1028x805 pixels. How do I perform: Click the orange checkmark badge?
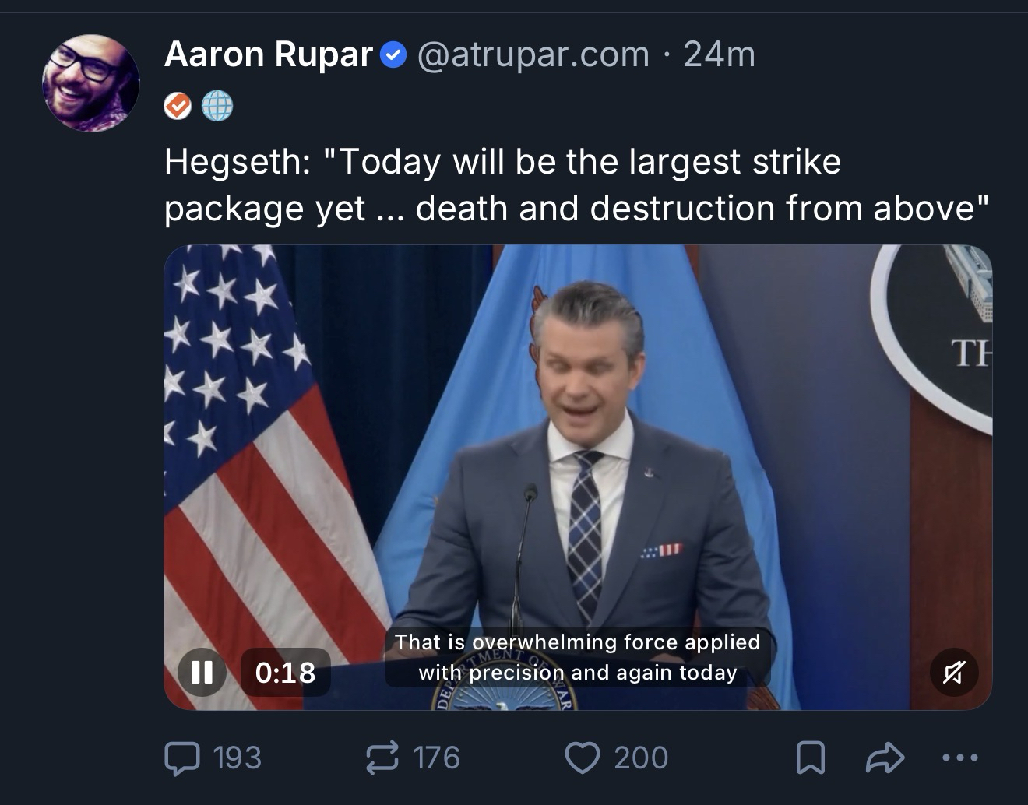tap(178, 106)
